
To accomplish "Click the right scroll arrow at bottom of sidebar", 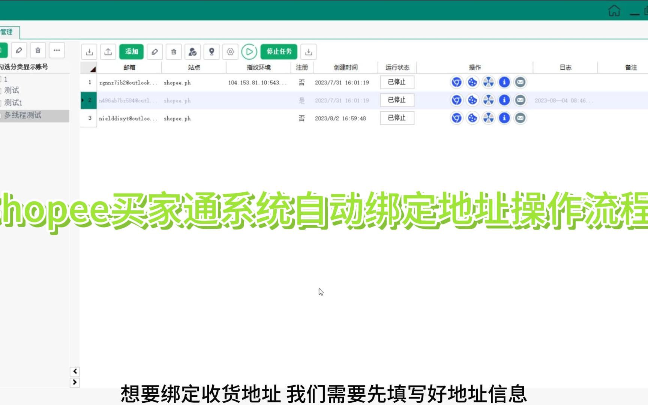I will 75,383.
